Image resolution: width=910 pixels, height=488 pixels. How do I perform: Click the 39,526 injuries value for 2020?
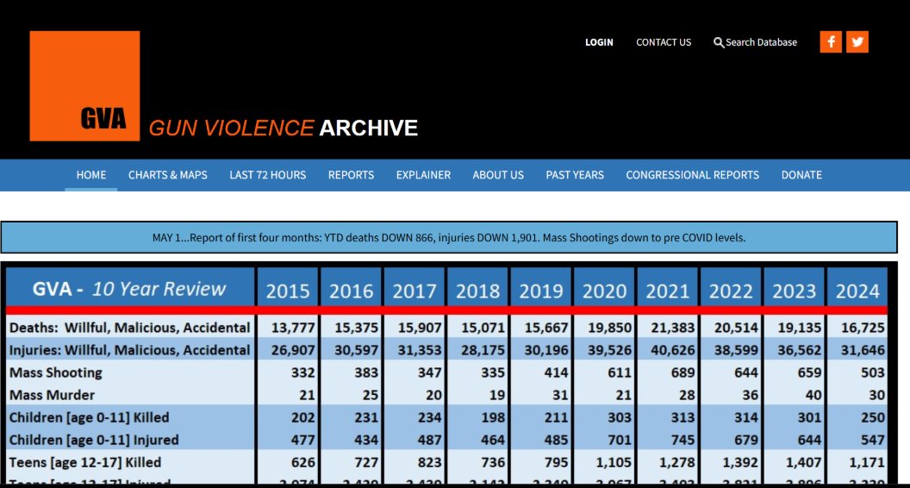click(x=609, y=350)
